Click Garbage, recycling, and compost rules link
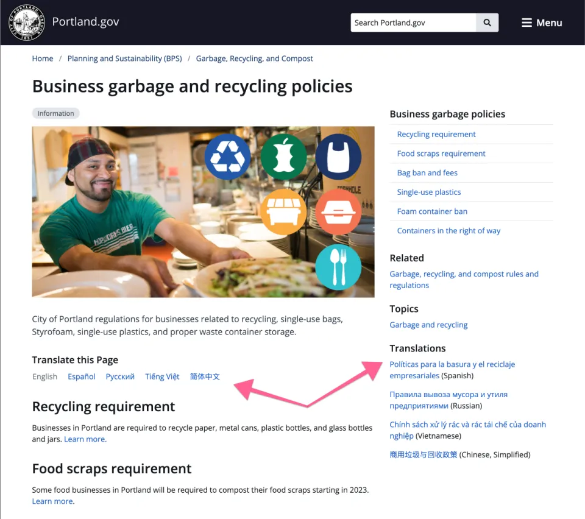585x519 pixels. click(464, 274)
